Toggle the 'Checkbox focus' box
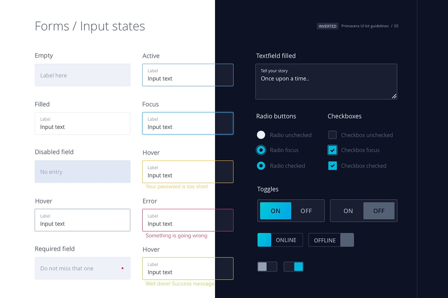Image resolution: width=448 pixels, height=298 pixels. pos(332,150)
